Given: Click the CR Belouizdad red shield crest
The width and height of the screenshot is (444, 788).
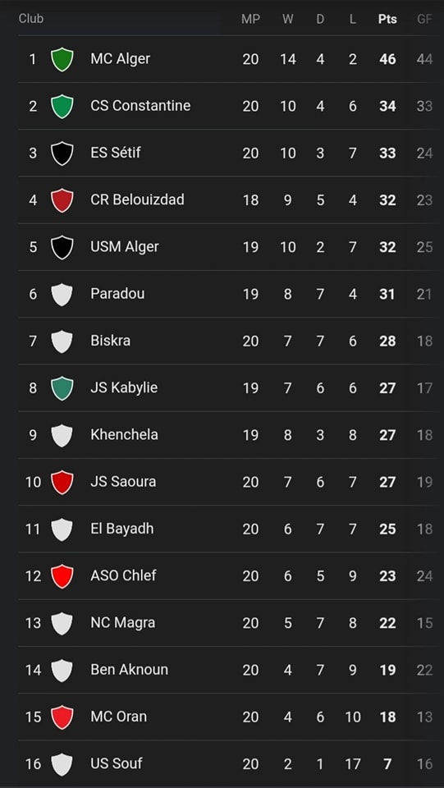Looking at the screenshot, I should point(62,200).
